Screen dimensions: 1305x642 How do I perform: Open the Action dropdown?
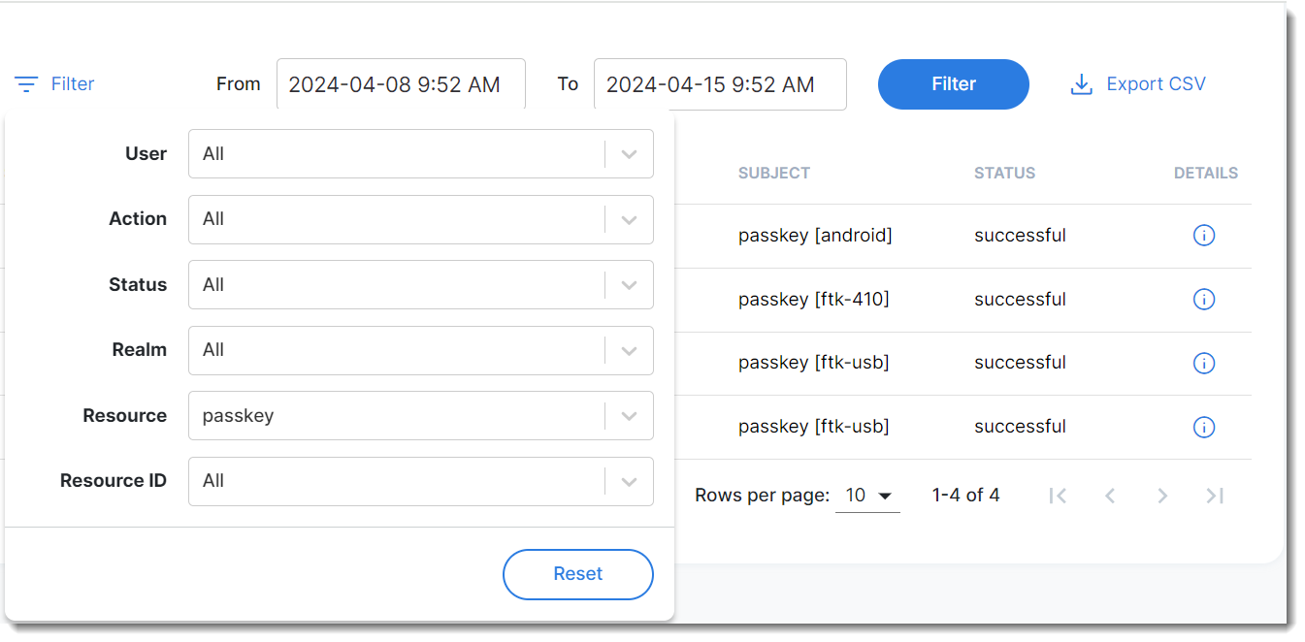629,219
